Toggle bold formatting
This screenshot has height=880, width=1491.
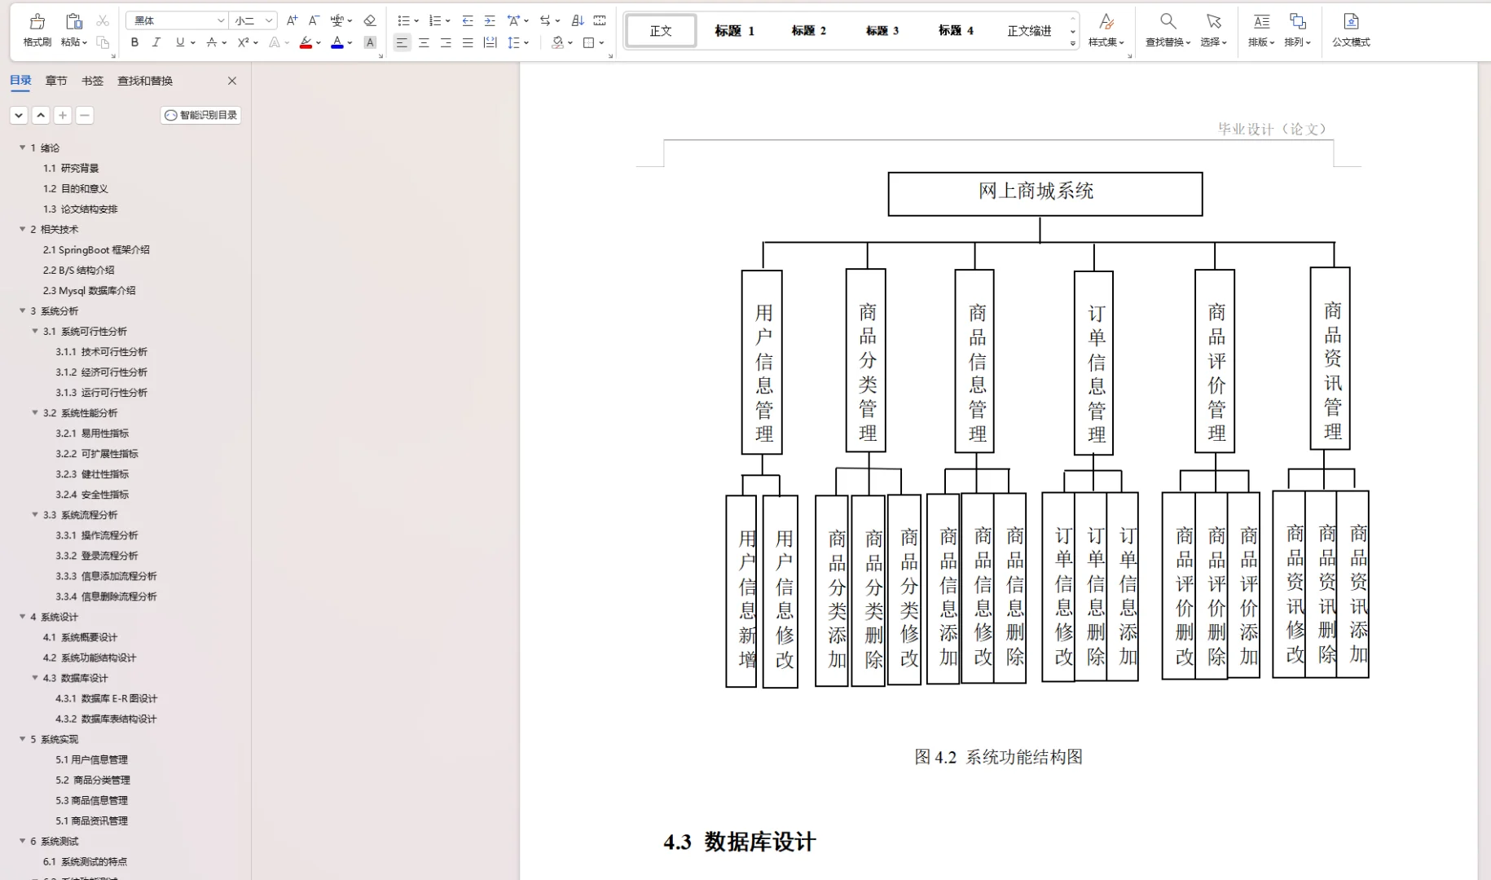point(134,42)
